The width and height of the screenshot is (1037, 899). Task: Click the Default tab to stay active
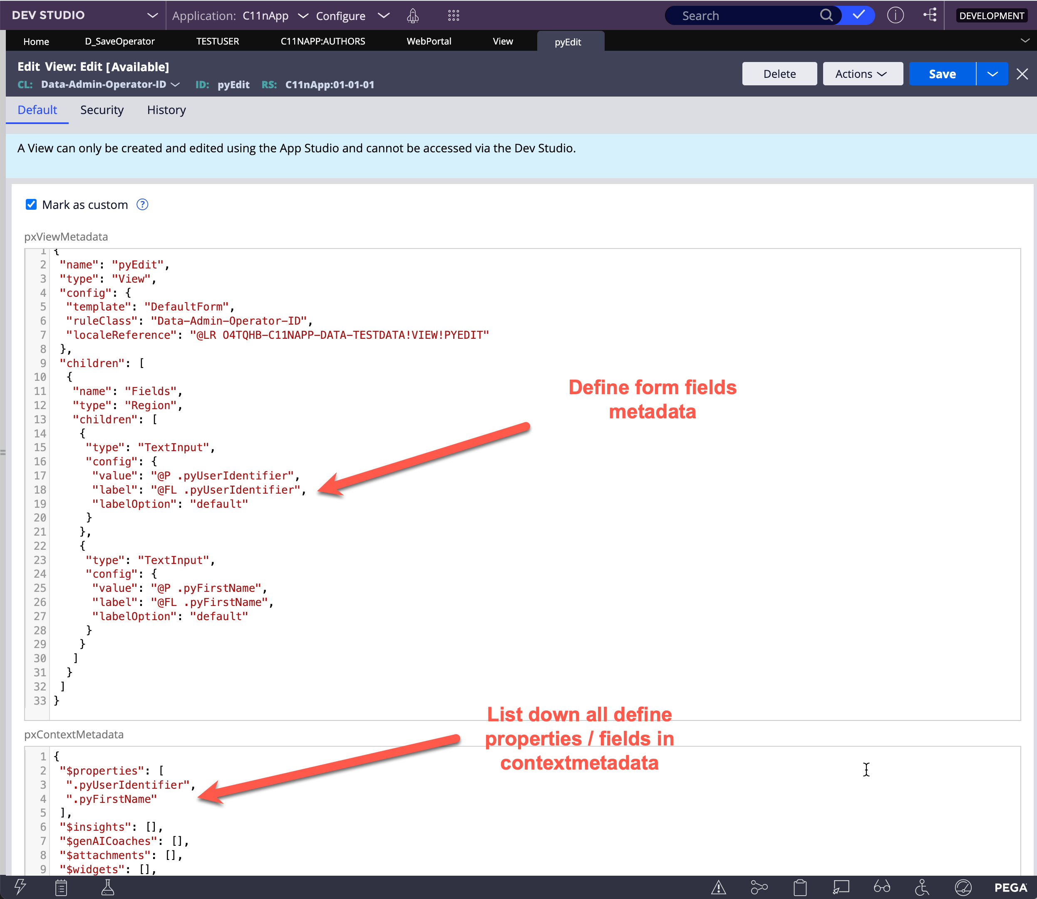[x=37, y=109]
